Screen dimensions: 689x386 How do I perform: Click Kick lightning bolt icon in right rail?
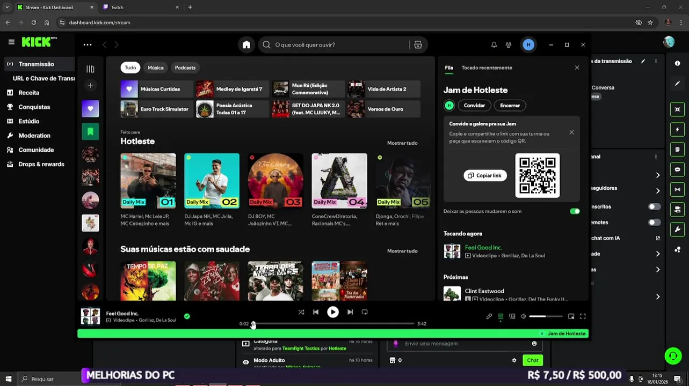tap(677, 129)
